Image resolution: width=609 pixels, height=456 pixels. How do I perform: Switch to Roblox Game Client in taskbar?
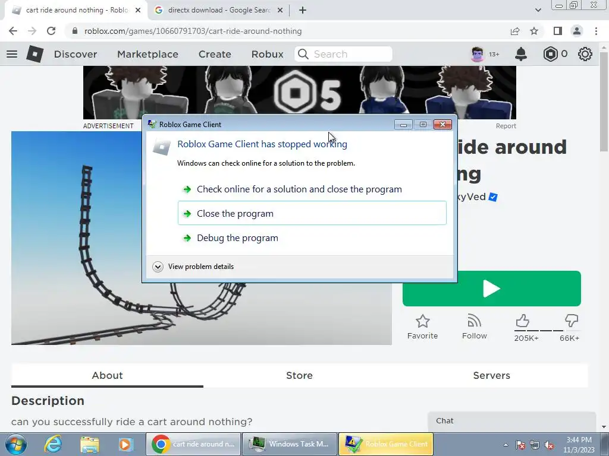tap(386, 444)
